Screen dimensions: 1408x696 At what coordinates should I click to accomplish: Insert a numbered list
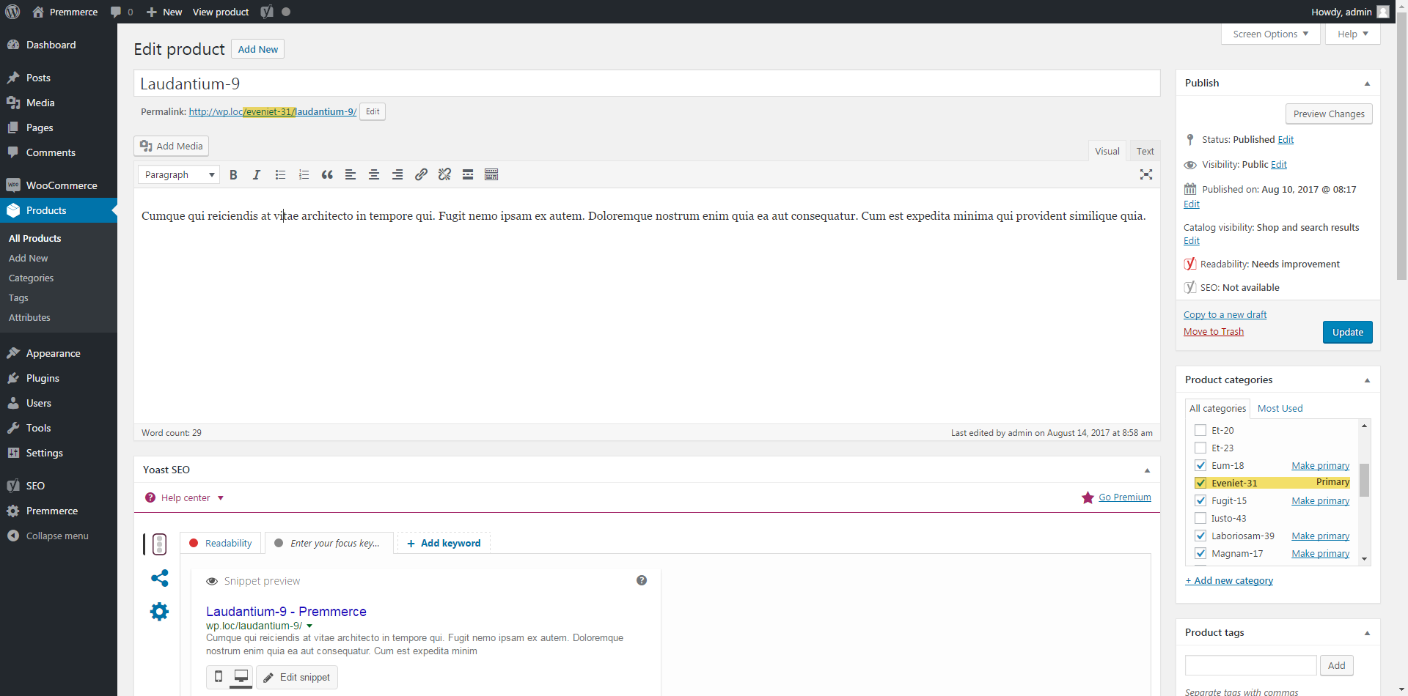[x=304, y=174]
